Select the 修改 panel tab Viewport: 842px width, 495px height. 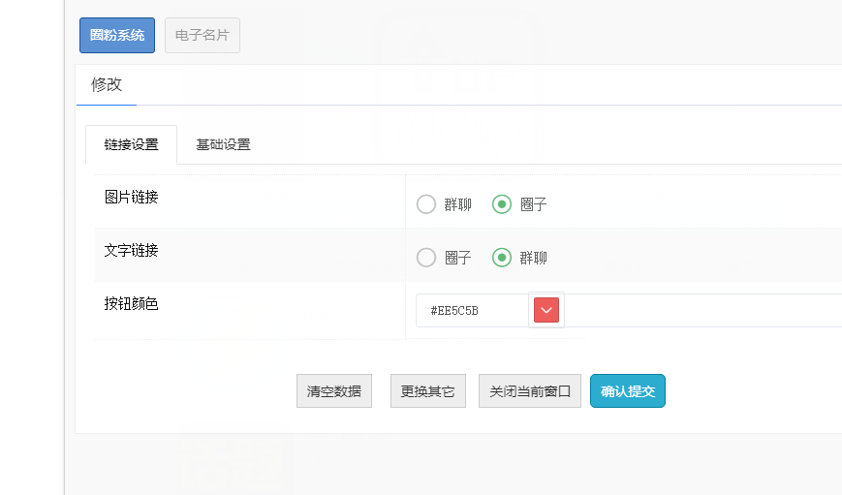coord(107,84)
